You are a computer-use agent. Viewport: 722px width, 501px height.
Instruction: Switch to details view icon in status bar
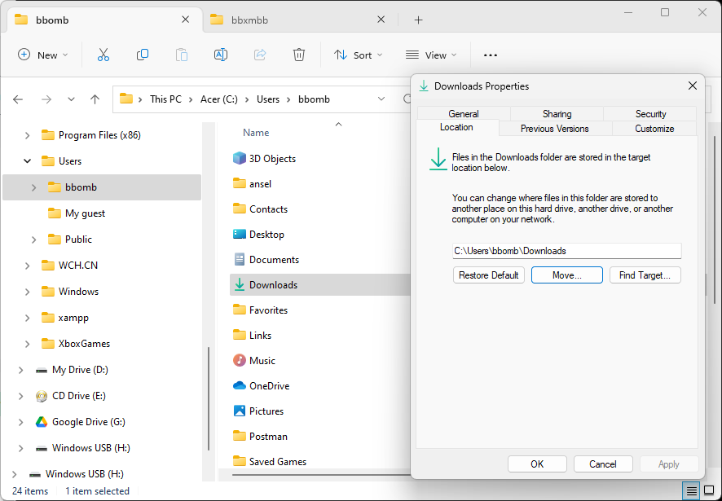[x=691, y=490]
